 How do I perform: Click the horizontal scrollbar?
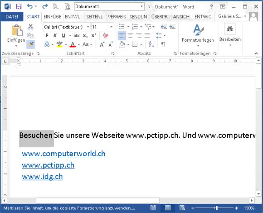coord(97,200)
